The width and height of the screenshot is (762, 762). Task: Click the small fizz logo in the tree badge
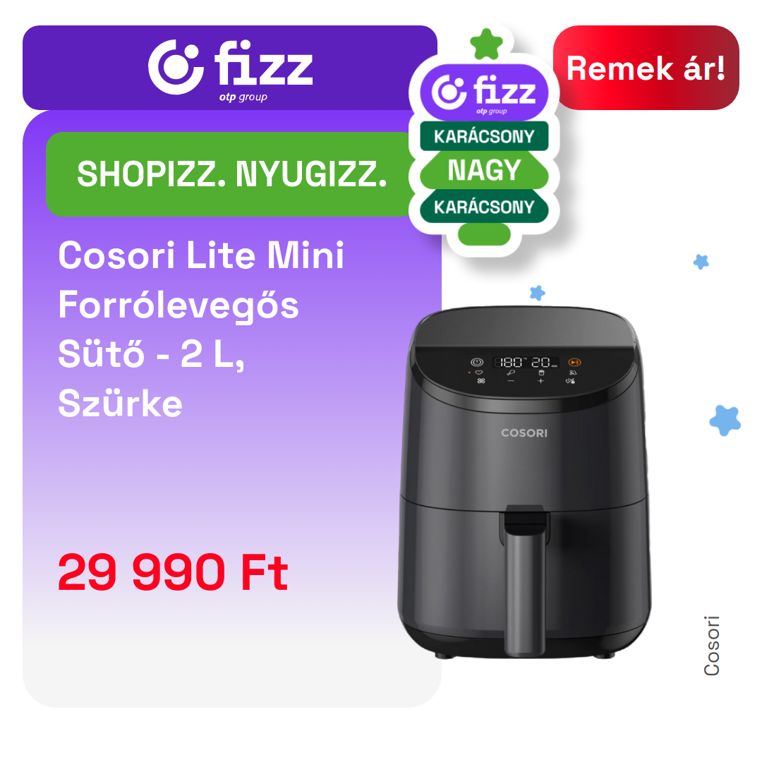coord(484,92)
